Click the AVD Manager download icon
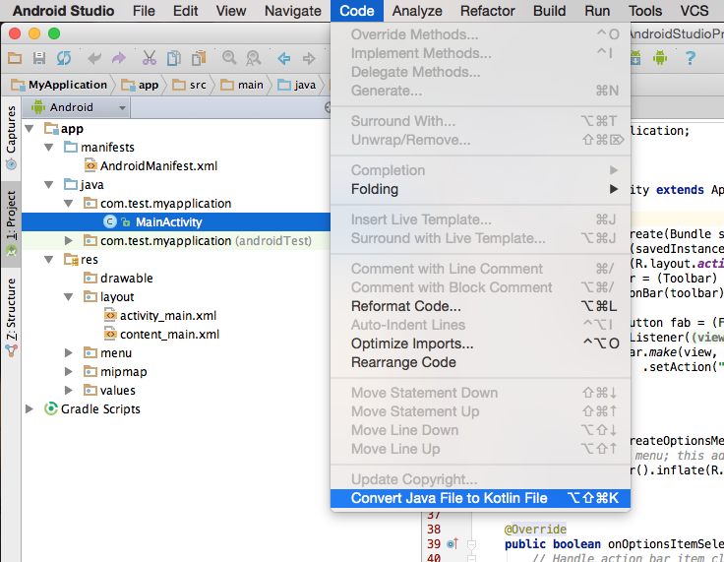This screenshot has width=724, height=562. [x=635, y=58]
